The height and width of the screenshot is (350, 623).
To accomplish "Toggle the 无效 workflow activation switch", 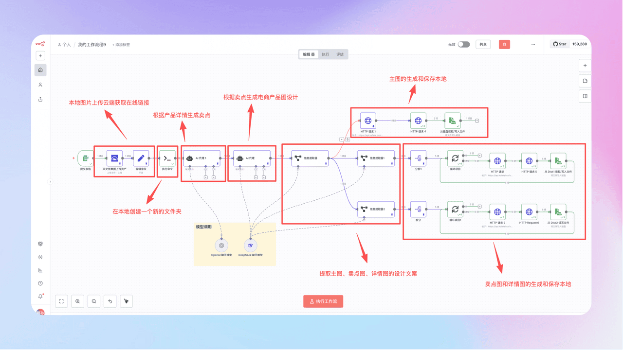I will tap(464, 44).
